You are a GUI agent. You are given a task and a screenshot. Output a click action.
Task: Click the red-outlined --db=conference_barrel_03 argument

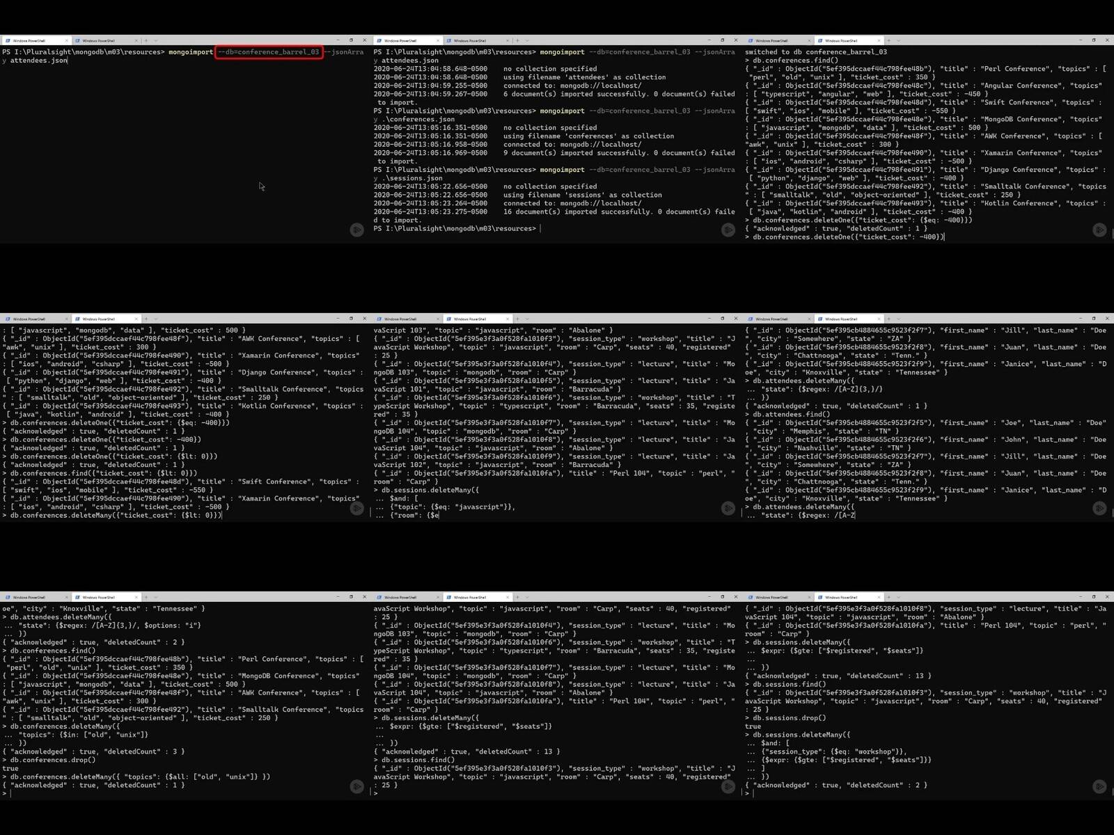click(269, 52)
